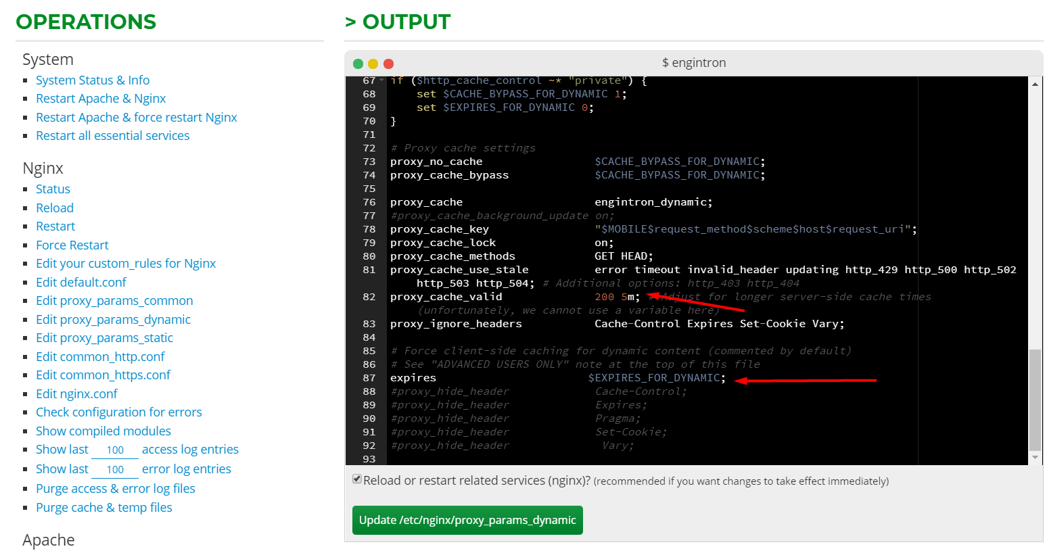Click Update /etc/nginx/proxy_params_dynamic button
The width and height of the screenshot is (1047, 551).
(467, 520)
